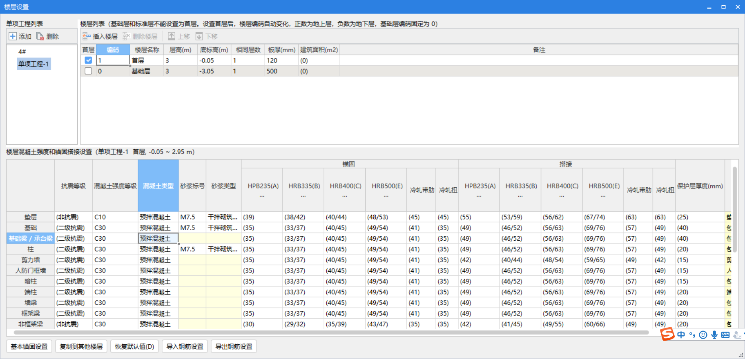This screenshot has height=359, width=745.
Task: Click the 干拌砌筑 mortar type cell for 基础
Action: pos(223,228)
